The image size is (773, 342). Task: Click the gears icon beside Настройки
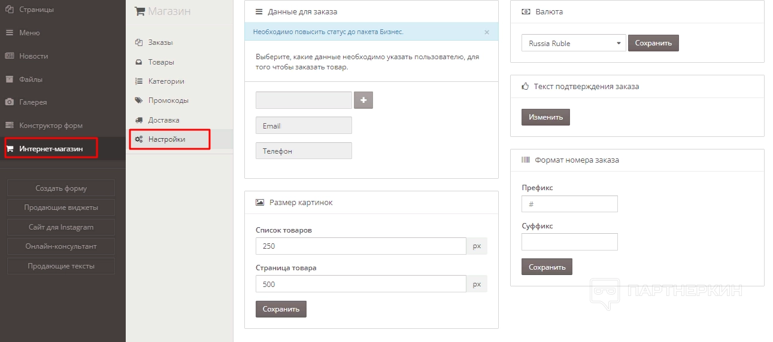coord(139,139)
